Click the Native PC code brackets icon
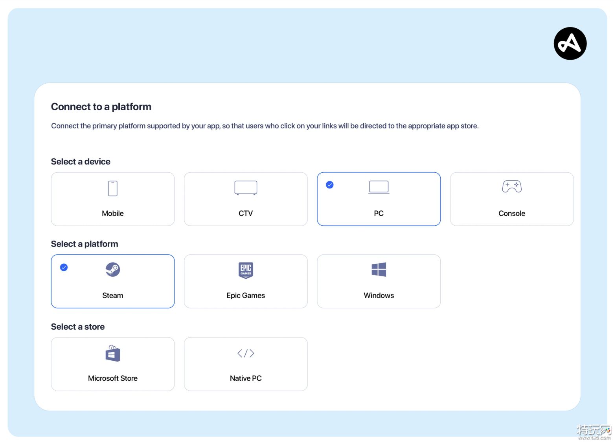The width and height of the screenshot is (614, 442). [246, 353]
